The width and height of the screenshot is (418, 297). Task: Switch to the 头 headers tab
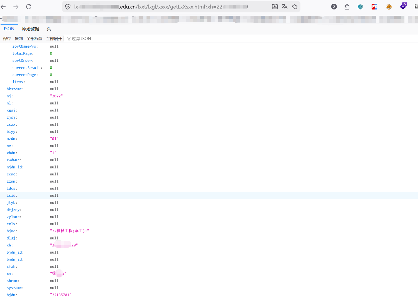pyautogui.click(x=49, y=29)
